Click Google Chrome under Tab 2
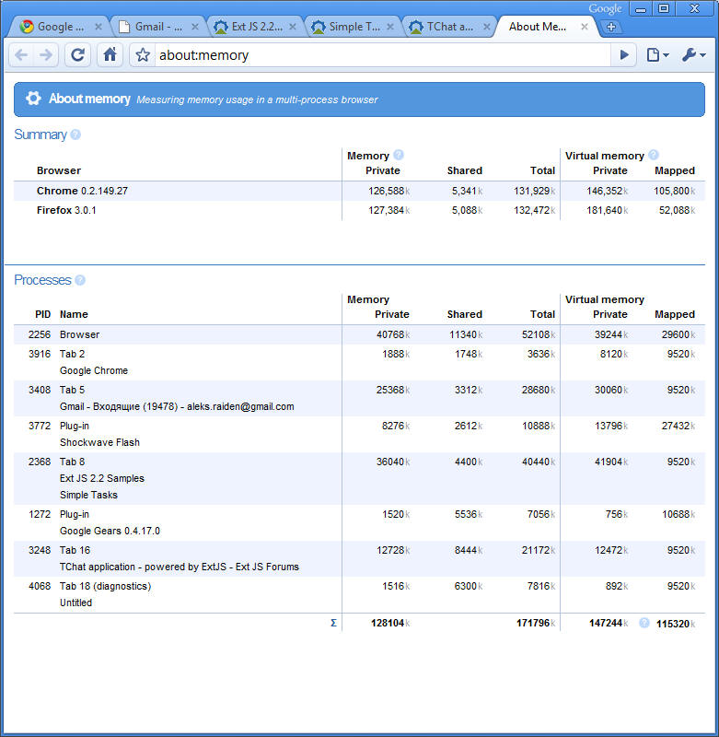The width and height of the screenshot is (719, 737). pyautogui.click(x=94, y=370)
